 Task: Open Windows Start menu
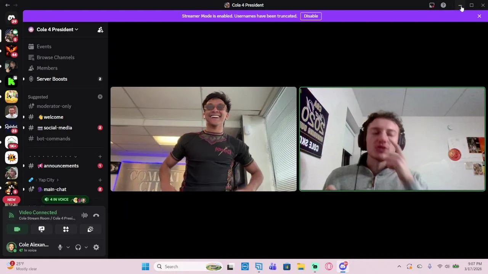(146, 267)
